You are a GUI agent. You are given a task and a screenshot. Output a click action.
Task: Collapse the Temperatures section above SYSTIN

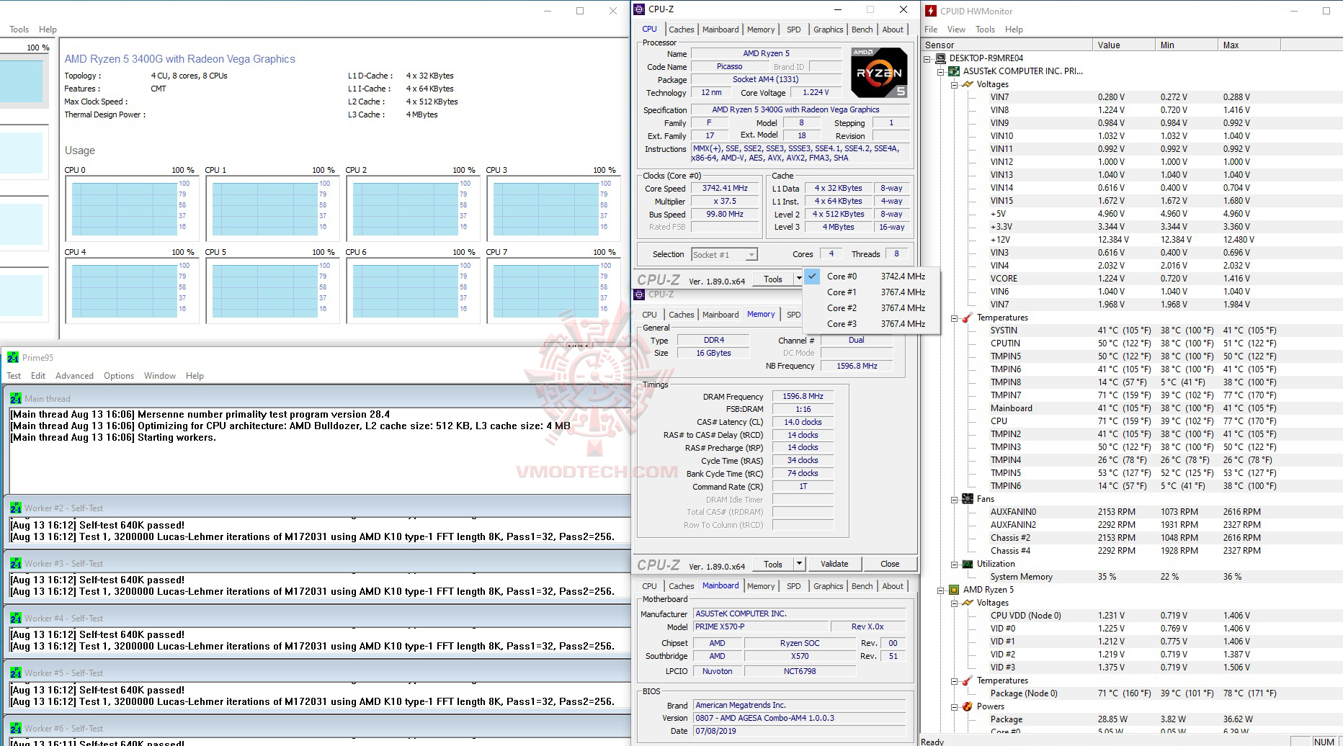954,318
